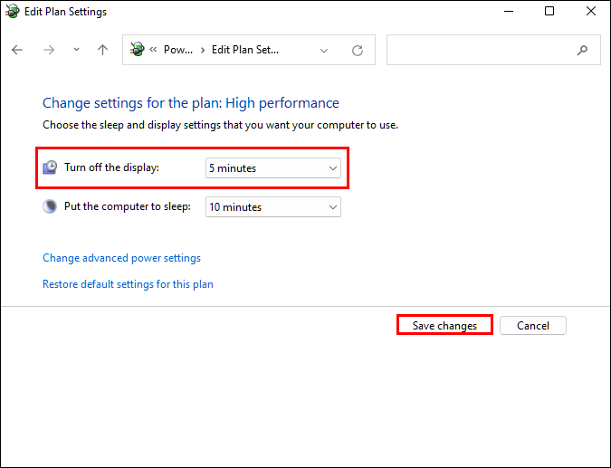Open the recent locations chevron
Image resolution: width=611 pixels, height=468 pixels.
click(x=76, y=51)
